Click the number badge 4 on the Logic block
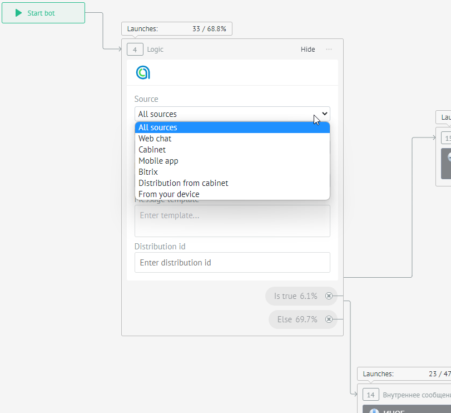The image size is (451, 413). (135, 49)
